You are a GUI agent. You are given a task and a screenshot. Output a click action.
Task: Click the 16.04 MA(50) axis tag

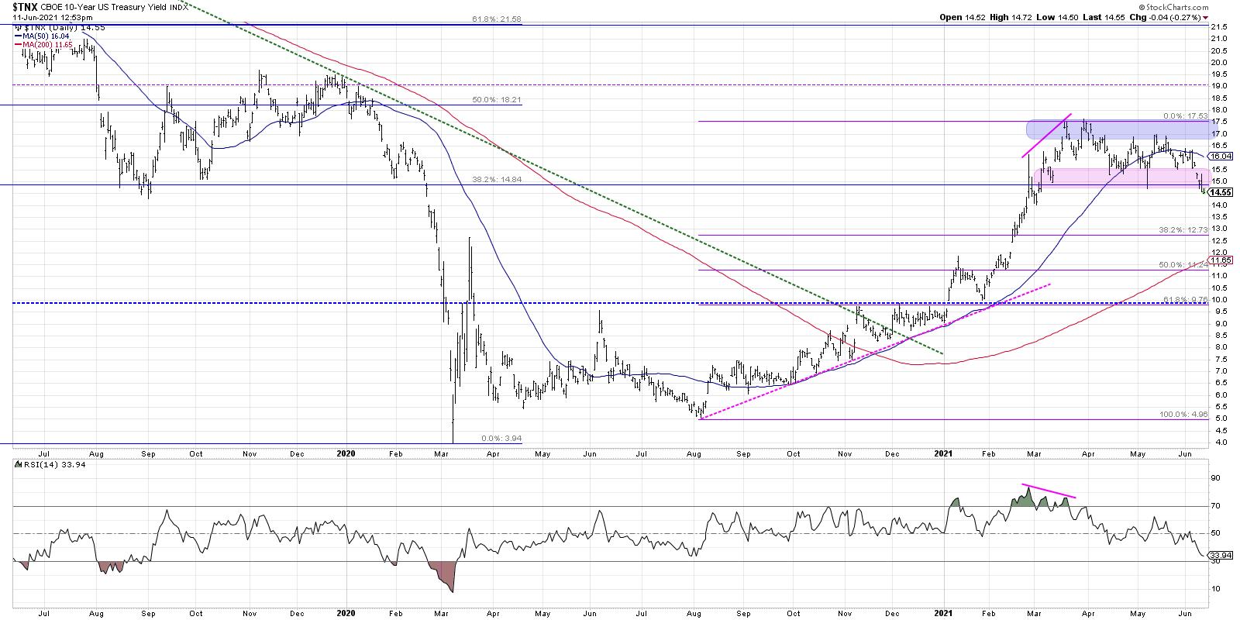(1219, 156)
